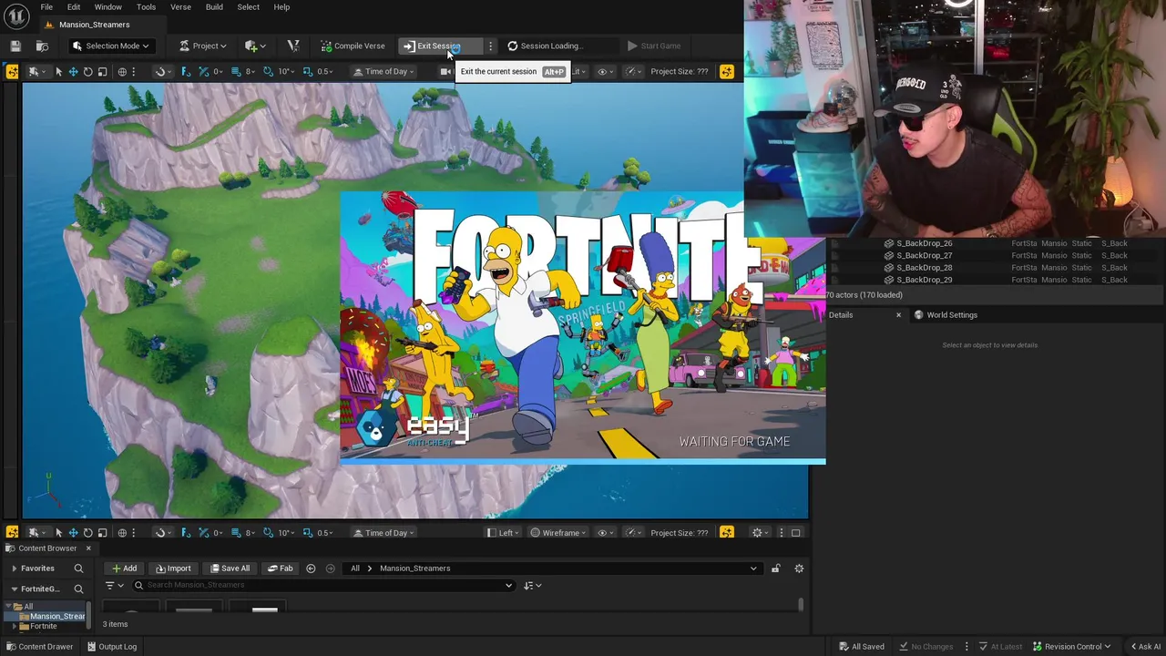The width and height of the screenshot is (1166, 656).
Task: Choose the bottom viewport's scale tool
Action: 102,533
